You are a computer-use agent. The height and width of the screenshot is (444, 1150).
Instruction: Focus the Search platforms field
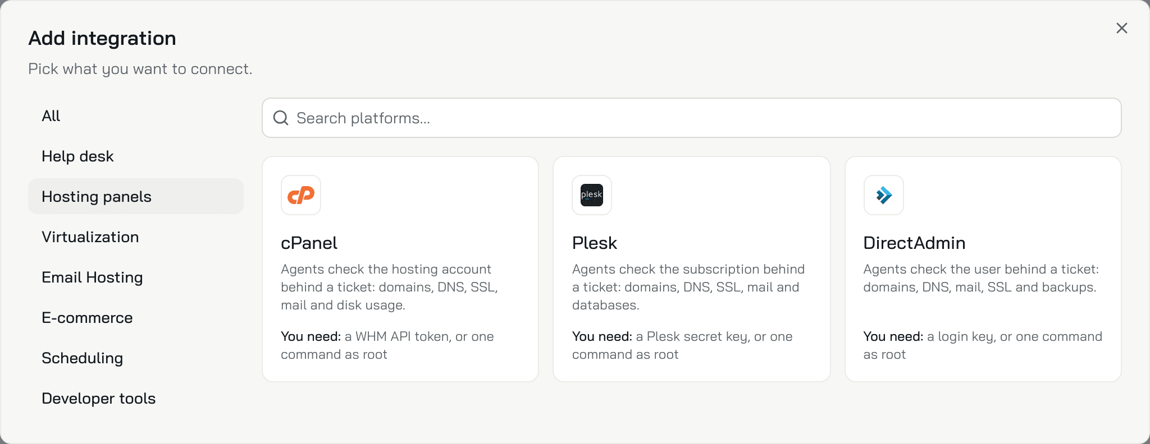[x=692, y=118]
